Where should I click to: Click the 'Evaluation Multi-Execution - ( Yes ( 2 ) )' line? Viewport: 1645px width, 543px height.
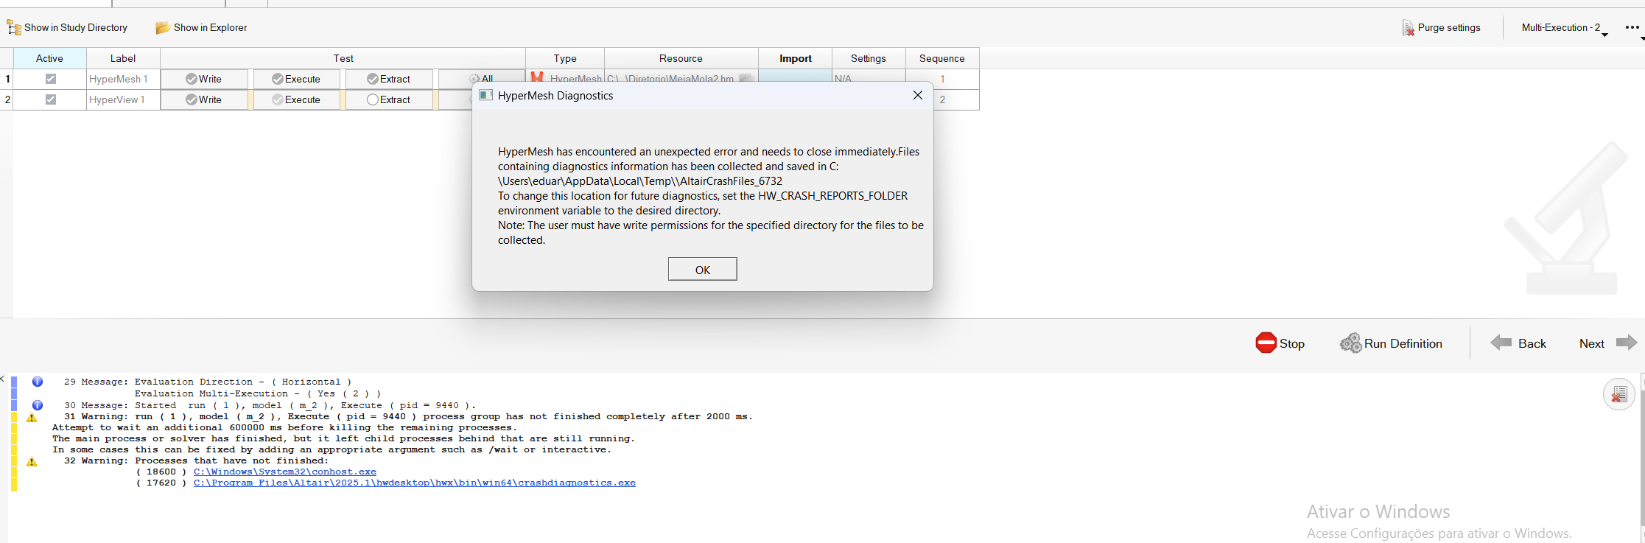(258, 393)
